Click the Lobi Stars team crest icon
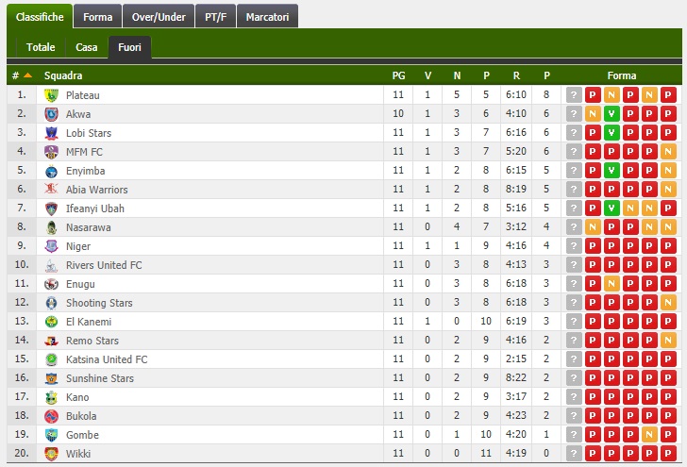Viewport: 687px width, 467px height. (51, 133)
